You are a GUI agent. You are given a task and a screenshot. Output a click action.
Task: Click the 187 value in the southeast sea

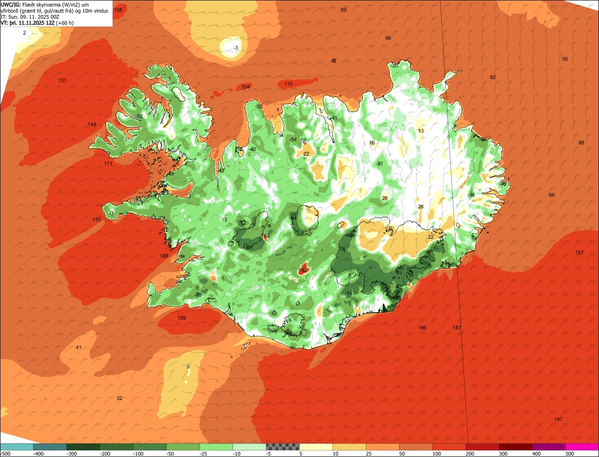[457, 328]
